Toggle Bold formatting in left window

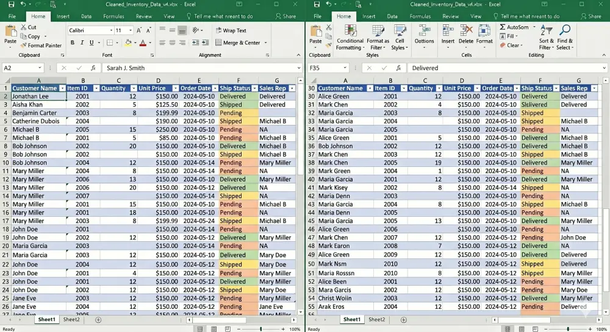(73, 43)
